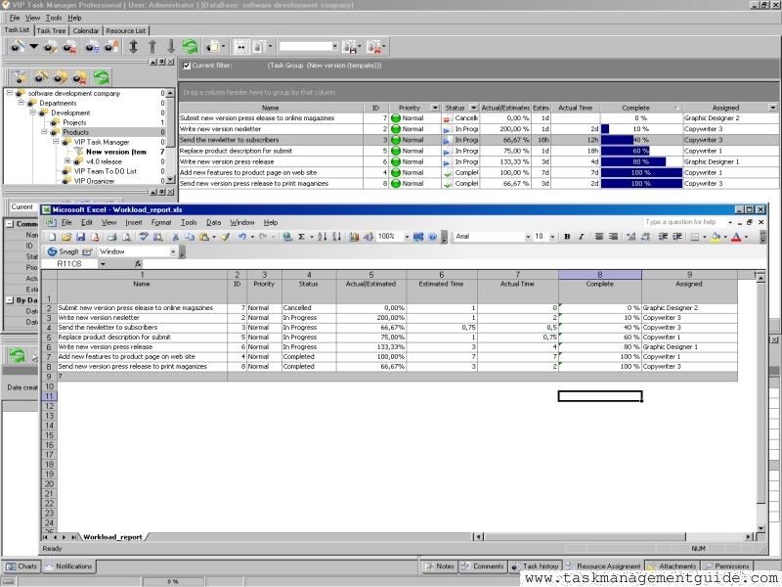Image resolution: width=782 pixels, height=587 pixels.
Task: Click the Format Painter brush icon
Action: (x=226, y=237)
